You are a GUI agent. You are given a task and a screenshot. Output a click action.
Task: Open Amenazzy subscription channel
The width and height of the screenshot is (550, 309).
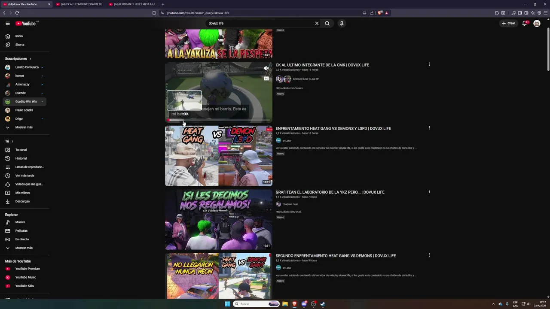coord(26,84)
